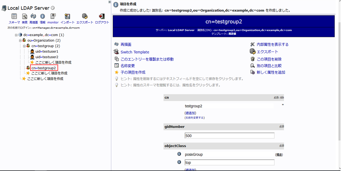This screenshot has width=341, height=171.
Task: Click the 再描画 refresh toolbar icon
Action: (x=33, y=17)
